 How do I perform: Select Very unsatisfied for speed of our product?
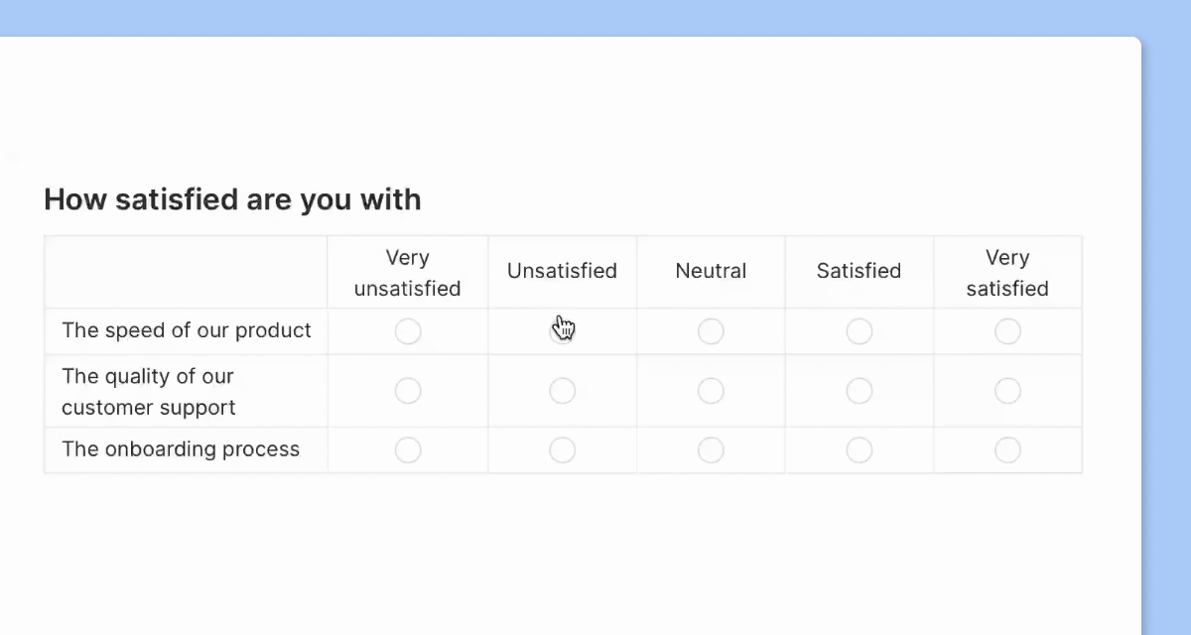tap(408, 331)
